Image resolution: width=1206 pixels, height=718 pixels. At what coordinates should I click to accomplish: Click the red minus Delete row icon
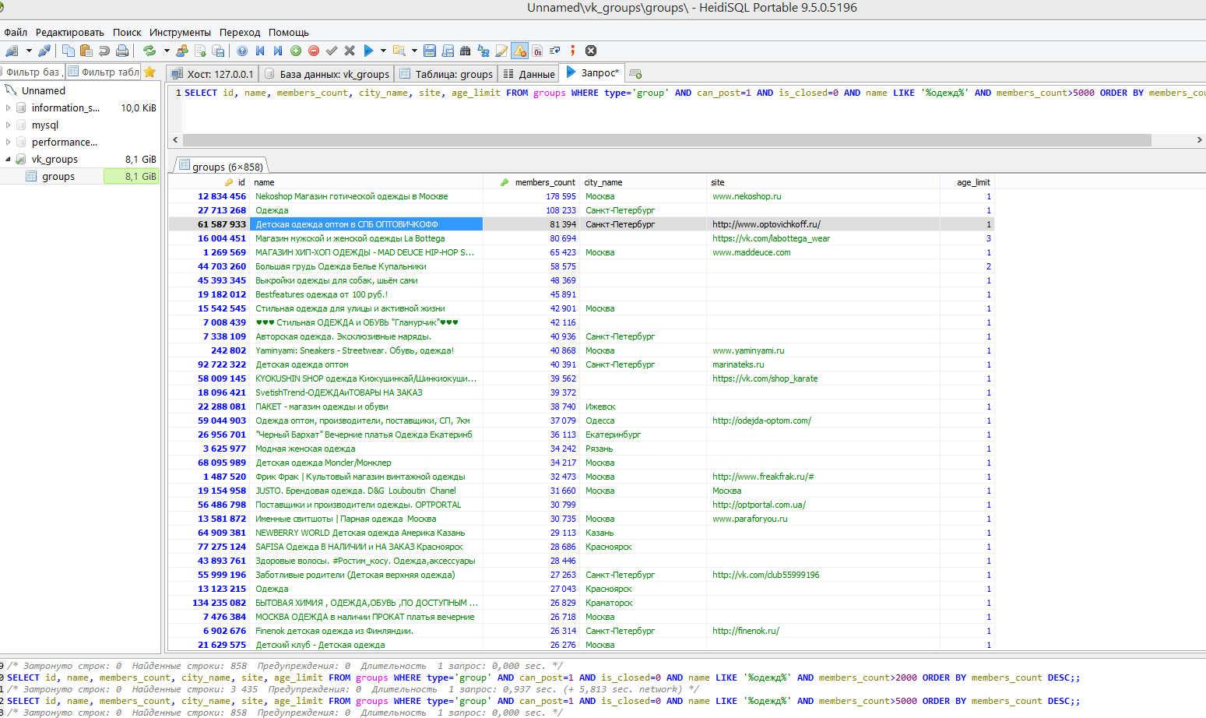click(314, 51)
